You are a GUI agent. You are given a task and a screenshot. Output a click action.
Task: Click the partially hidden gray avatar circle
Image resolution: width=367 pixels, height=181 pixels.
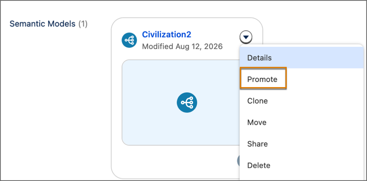click(x=238, y=161)
